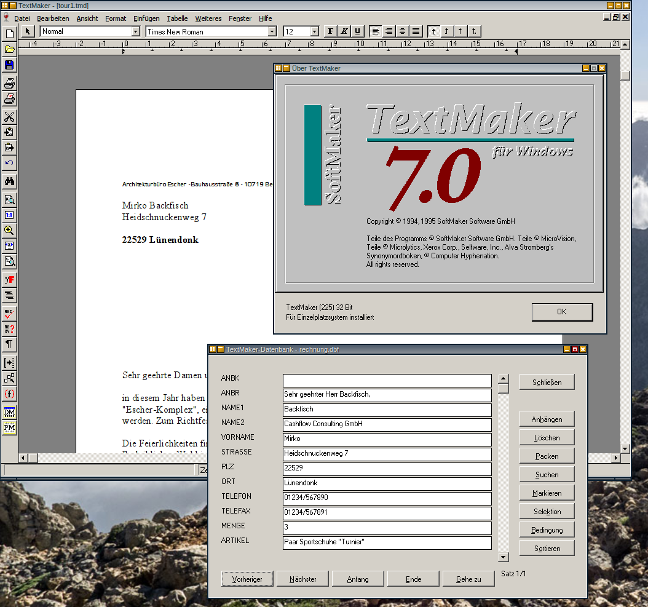The height and width of the screenshot is (607, 648).
Task: Click the empty ANBK input field
Action: [387, 381]
